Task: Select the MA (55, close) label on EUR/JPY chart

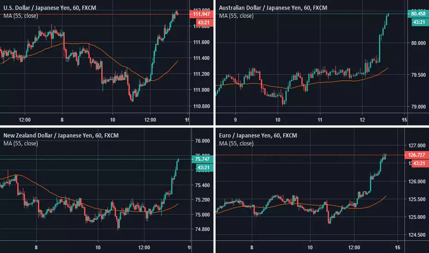Action: point(236,143)
